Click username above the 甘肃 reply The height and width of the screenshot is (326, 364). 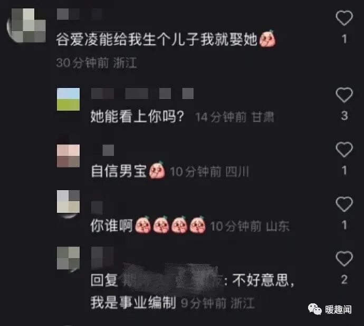(142, 93)
